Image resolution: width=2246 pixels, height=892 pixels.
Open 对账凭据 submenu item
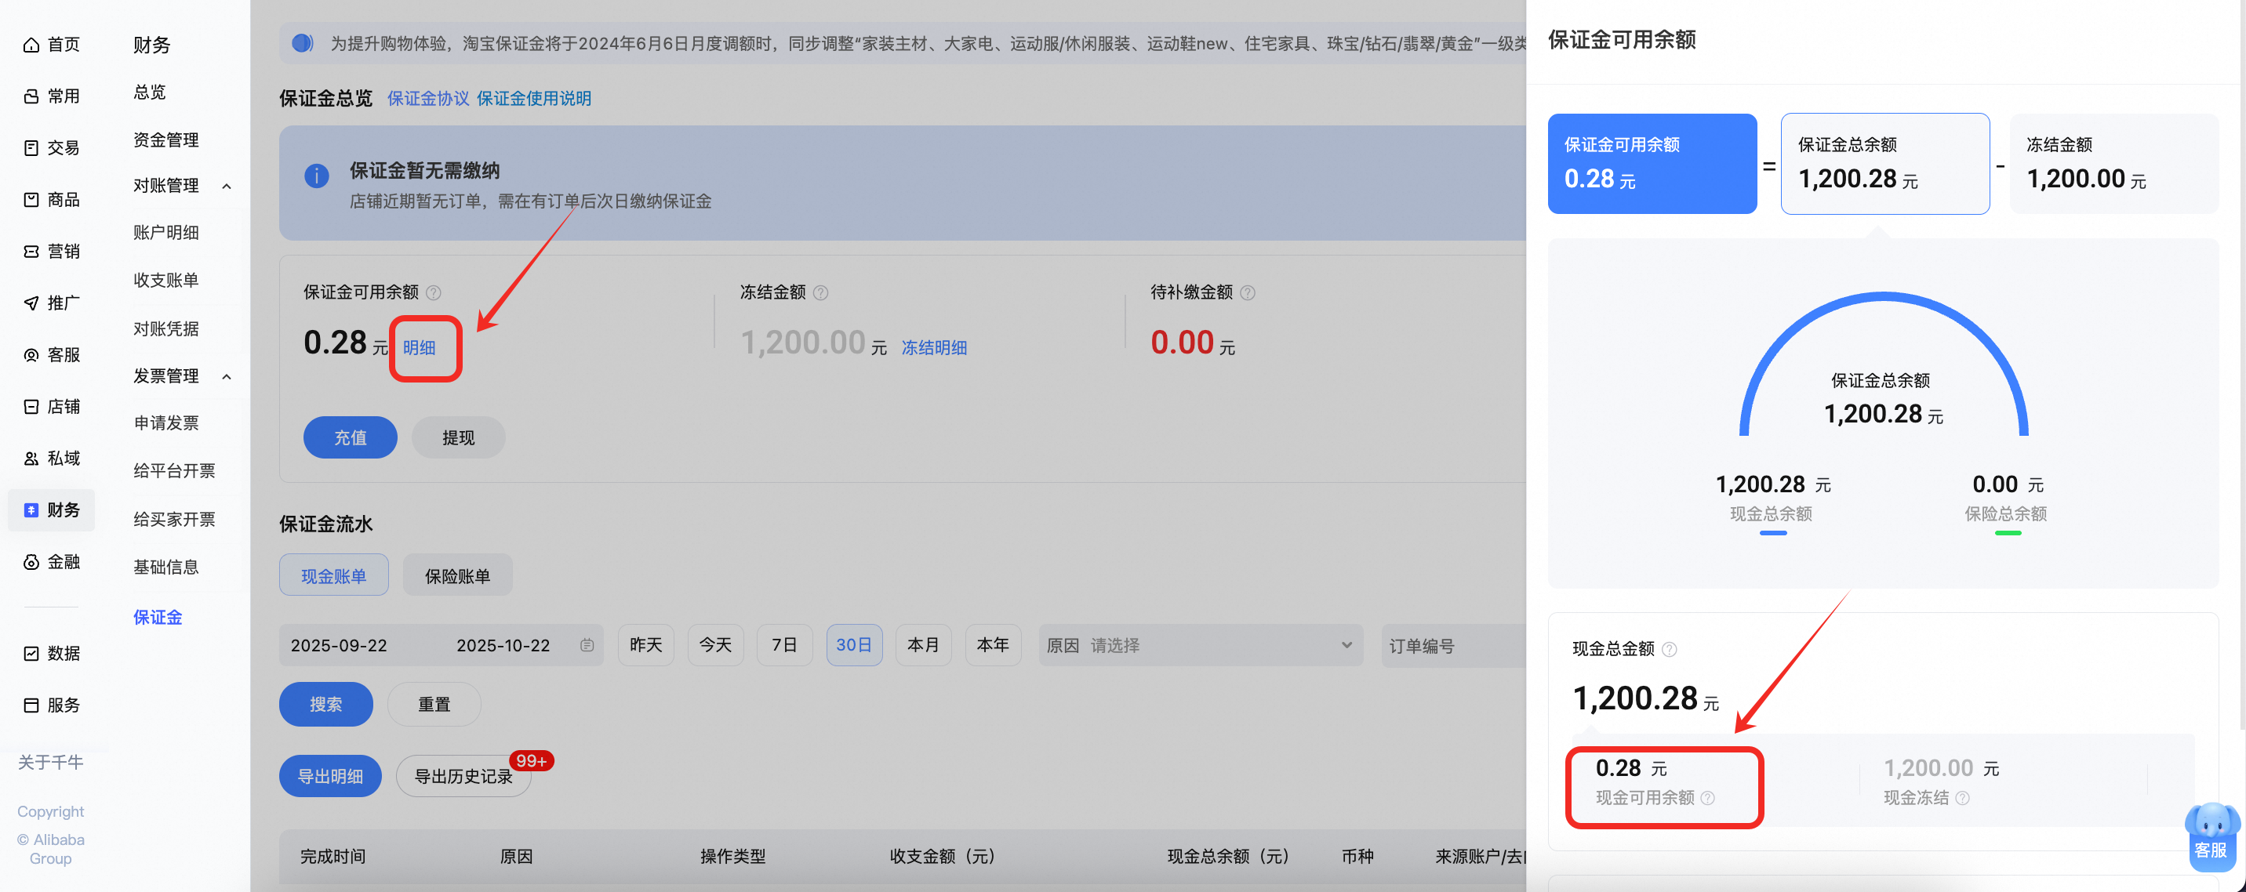[x=165, y=329]
